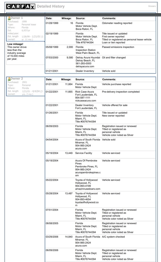Select 'West Palm Beach, FL' location
Viewport: 161px width, 262px height.
coord(88,53)
